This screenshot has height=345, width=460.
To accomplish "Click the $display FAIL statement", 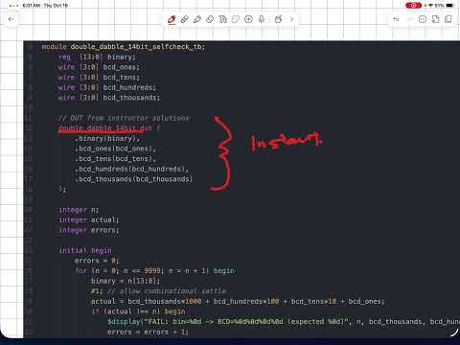I will (284, 322).
